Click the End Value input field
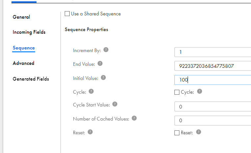251x153 pixels. coord(213,66)
